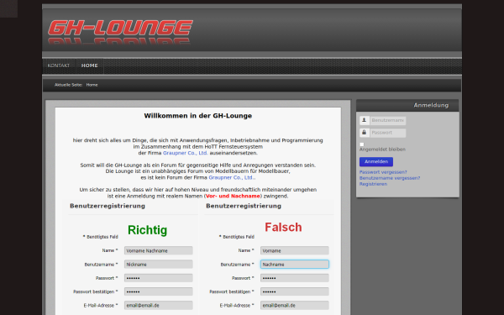
Task: Click the red Vor- und Nachname text
Action: 233,196
